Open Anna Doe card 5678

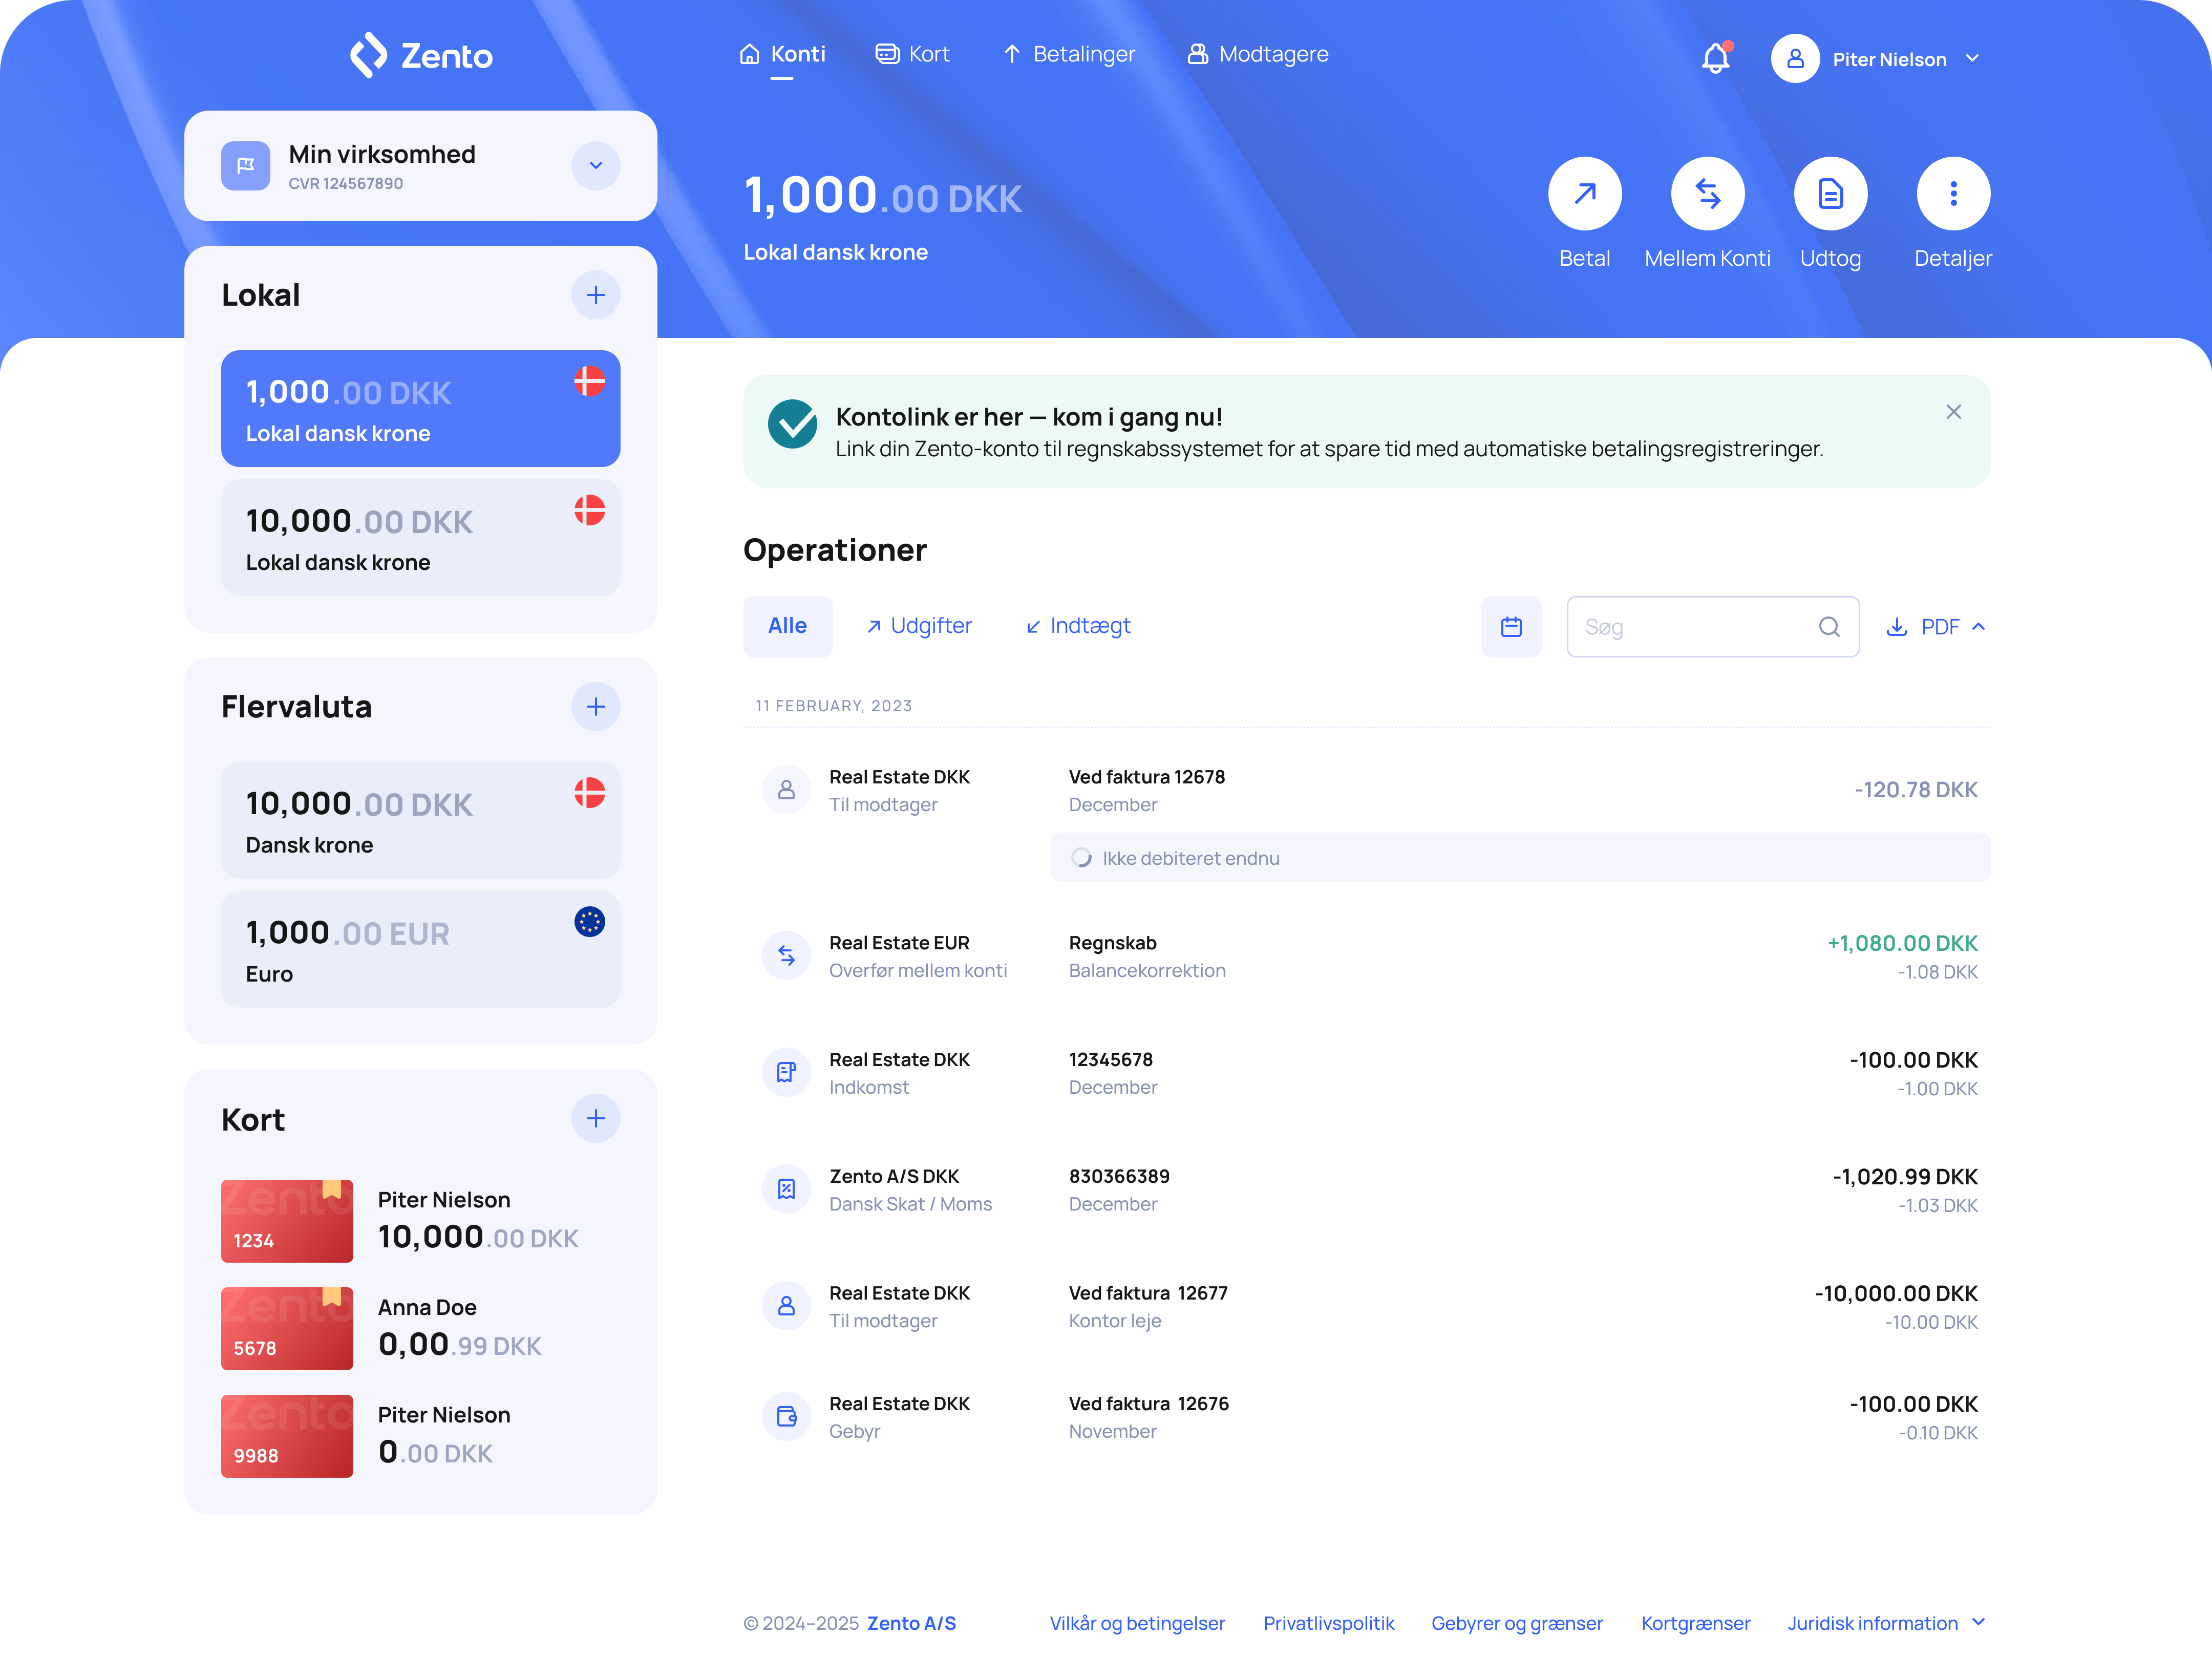(x=287, y=1328)
